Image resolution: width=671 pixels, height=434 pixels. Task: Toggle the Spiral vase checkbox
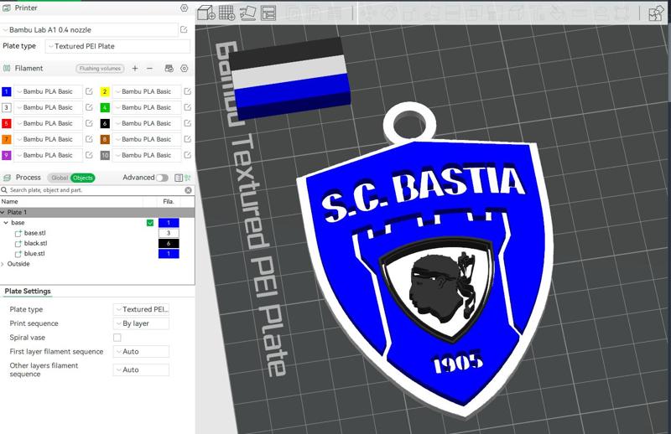(117, 338)
